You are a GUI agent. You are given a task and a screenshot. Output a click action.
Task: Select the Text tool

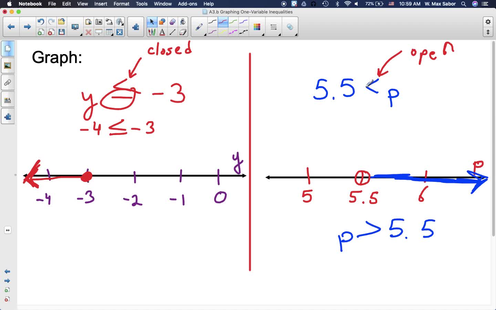point(162,32)
